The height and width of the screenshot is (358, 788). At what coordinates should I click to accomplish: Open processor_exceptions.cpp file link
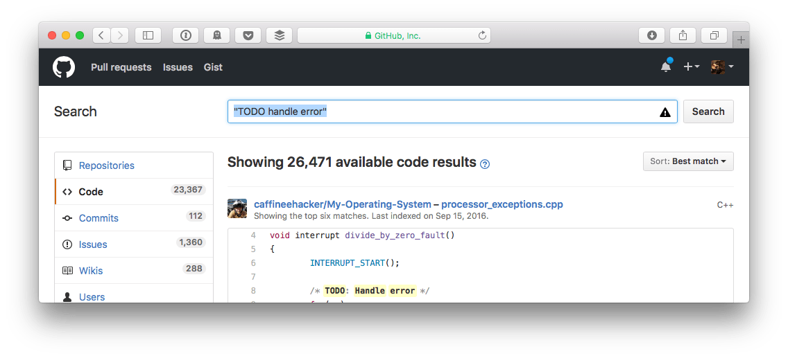502,204
